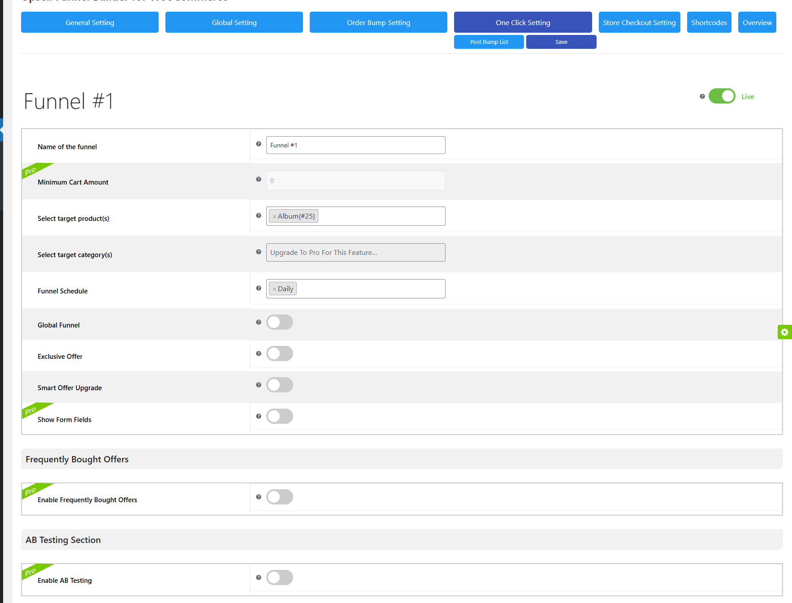
Task: Open help tooltip for Funnel Schedule
Action: tap(259, 288)
